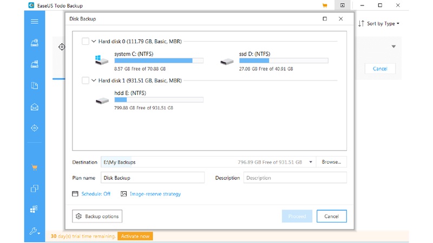Image resolution: width=433 pixels, height=243 pixels.
Task: Cancel the Disk Backup dialog
Action: pyautogui.click(x=331, y=217)
